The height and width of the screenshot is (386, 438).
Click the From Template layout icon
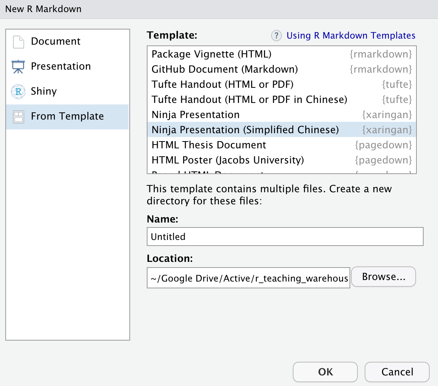pyautogui.click(x=19, y=117)
